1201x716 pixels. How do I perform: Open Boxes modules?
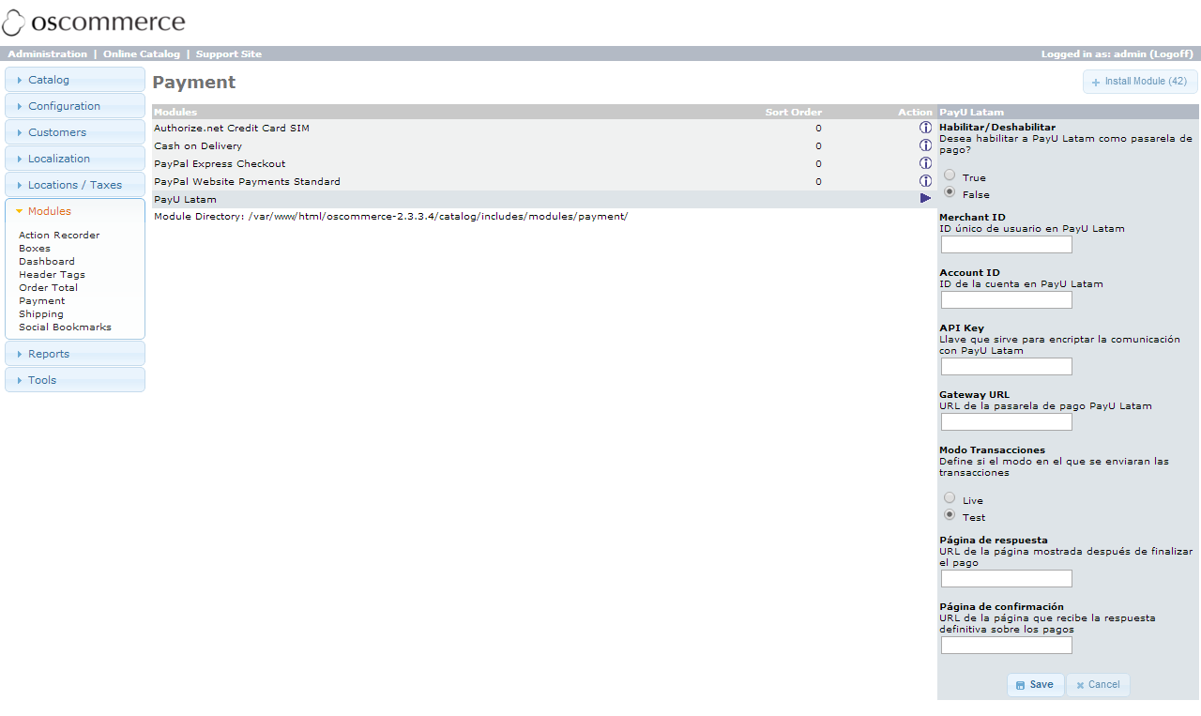pos(35,249)
